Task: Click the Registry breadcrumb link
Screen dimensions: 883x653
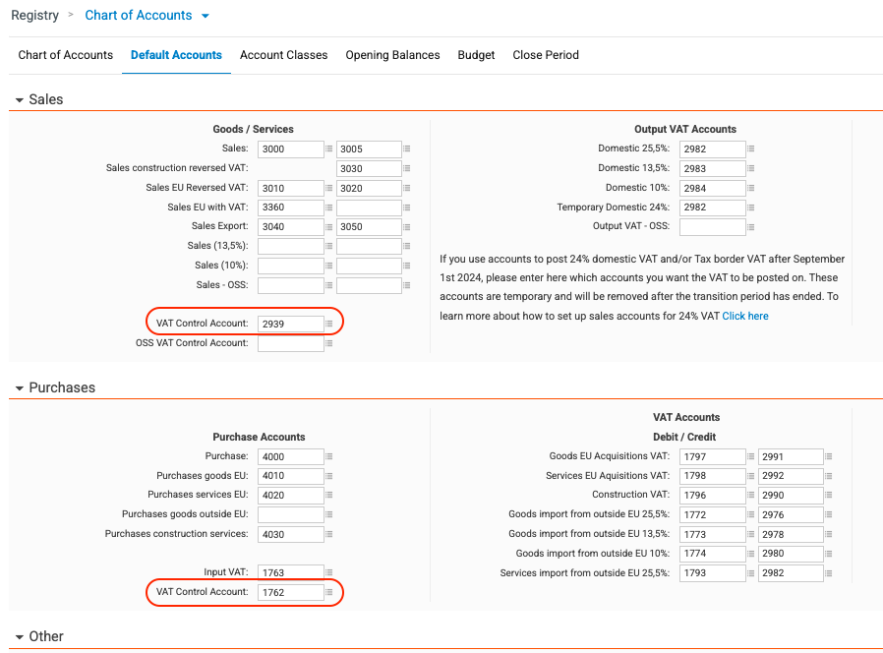Action: (x=35, y=15)
